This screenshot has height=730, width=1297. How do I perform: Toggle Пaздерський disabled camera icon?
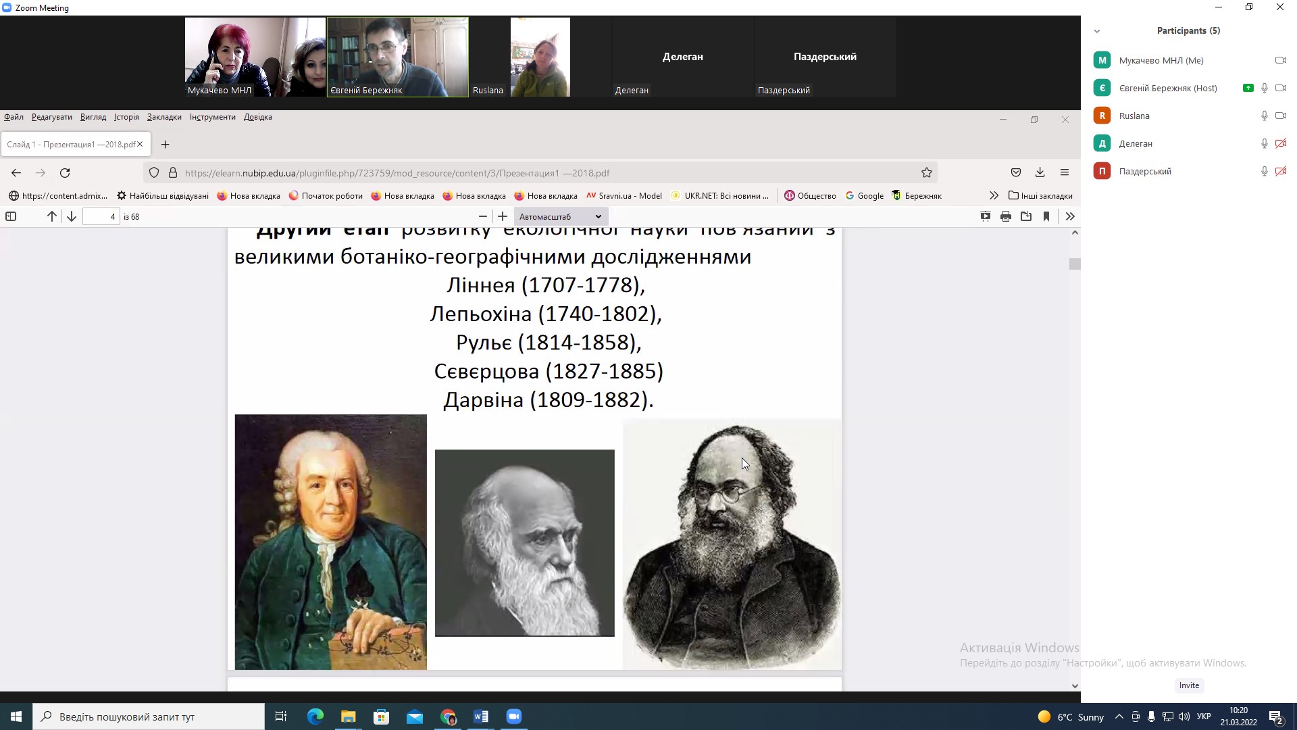click(1280, 171)
